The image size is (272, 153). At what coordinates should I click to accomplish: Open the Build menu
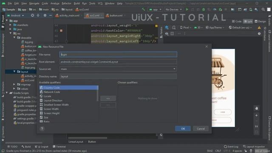(76, 3)
